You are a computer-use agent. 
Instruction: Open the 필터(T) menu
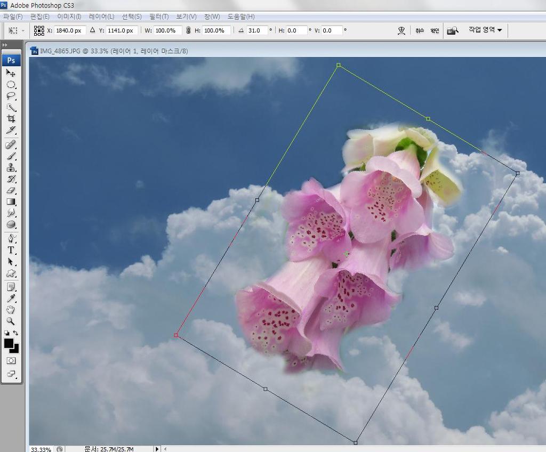coord(159,17)
